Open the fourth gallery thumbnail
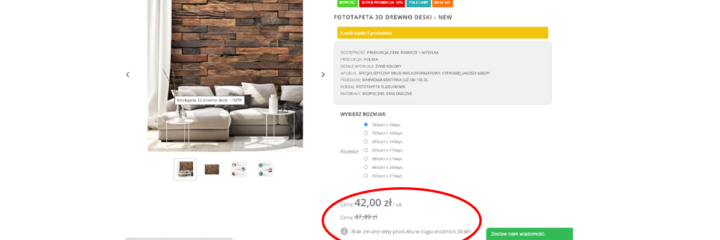Viewport: 720px width, 240px height. [x=265, y=169]
